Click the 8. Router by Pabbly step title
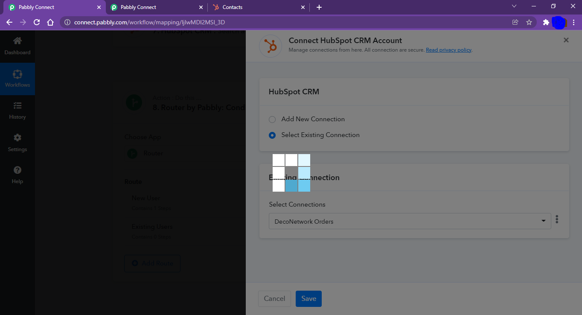The width and height of the screenshot is (582, 315). pyautogui.click(x=199, y=108)
